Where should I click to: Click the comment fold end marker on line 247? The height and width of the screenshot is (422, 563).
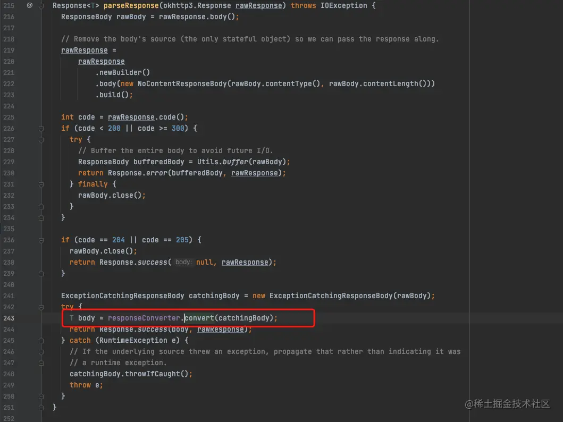point(41,363)
